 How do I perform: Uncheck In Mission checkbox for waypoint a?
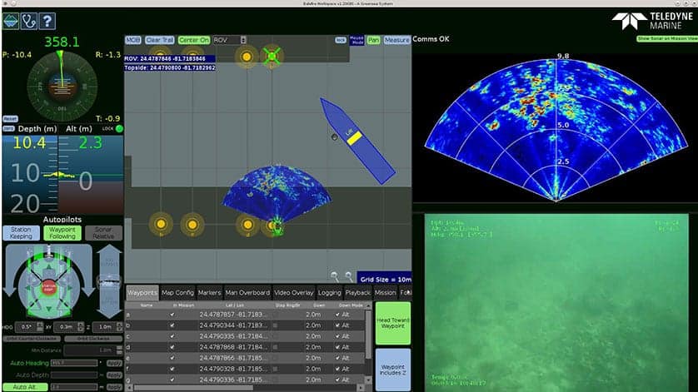pos(172,315)
